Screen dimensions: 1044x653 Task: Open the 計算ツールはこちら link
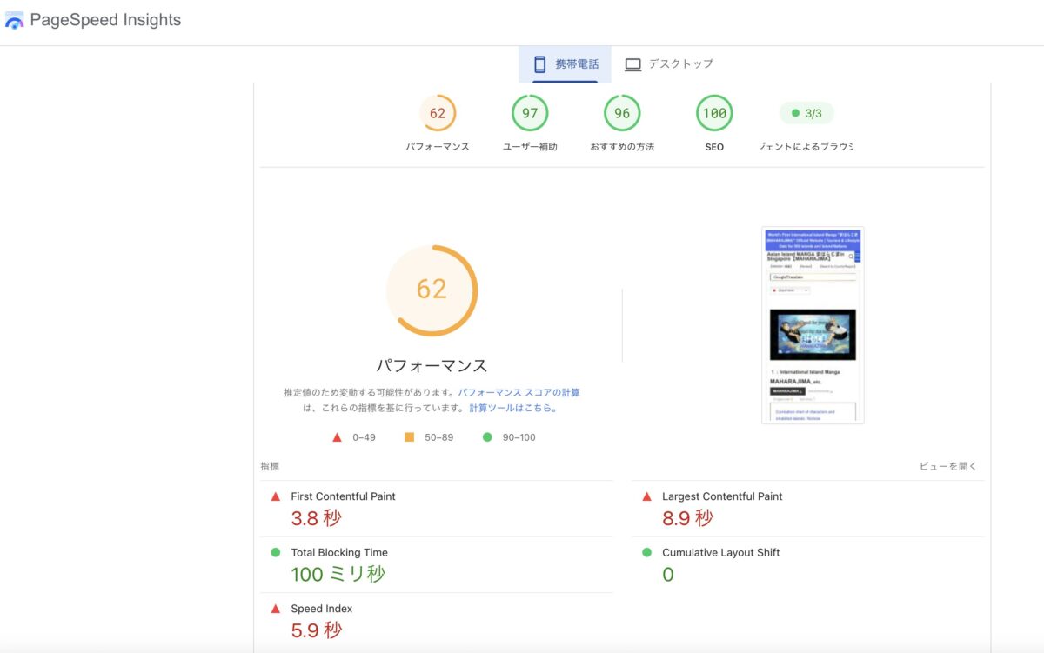click(511, 407)
